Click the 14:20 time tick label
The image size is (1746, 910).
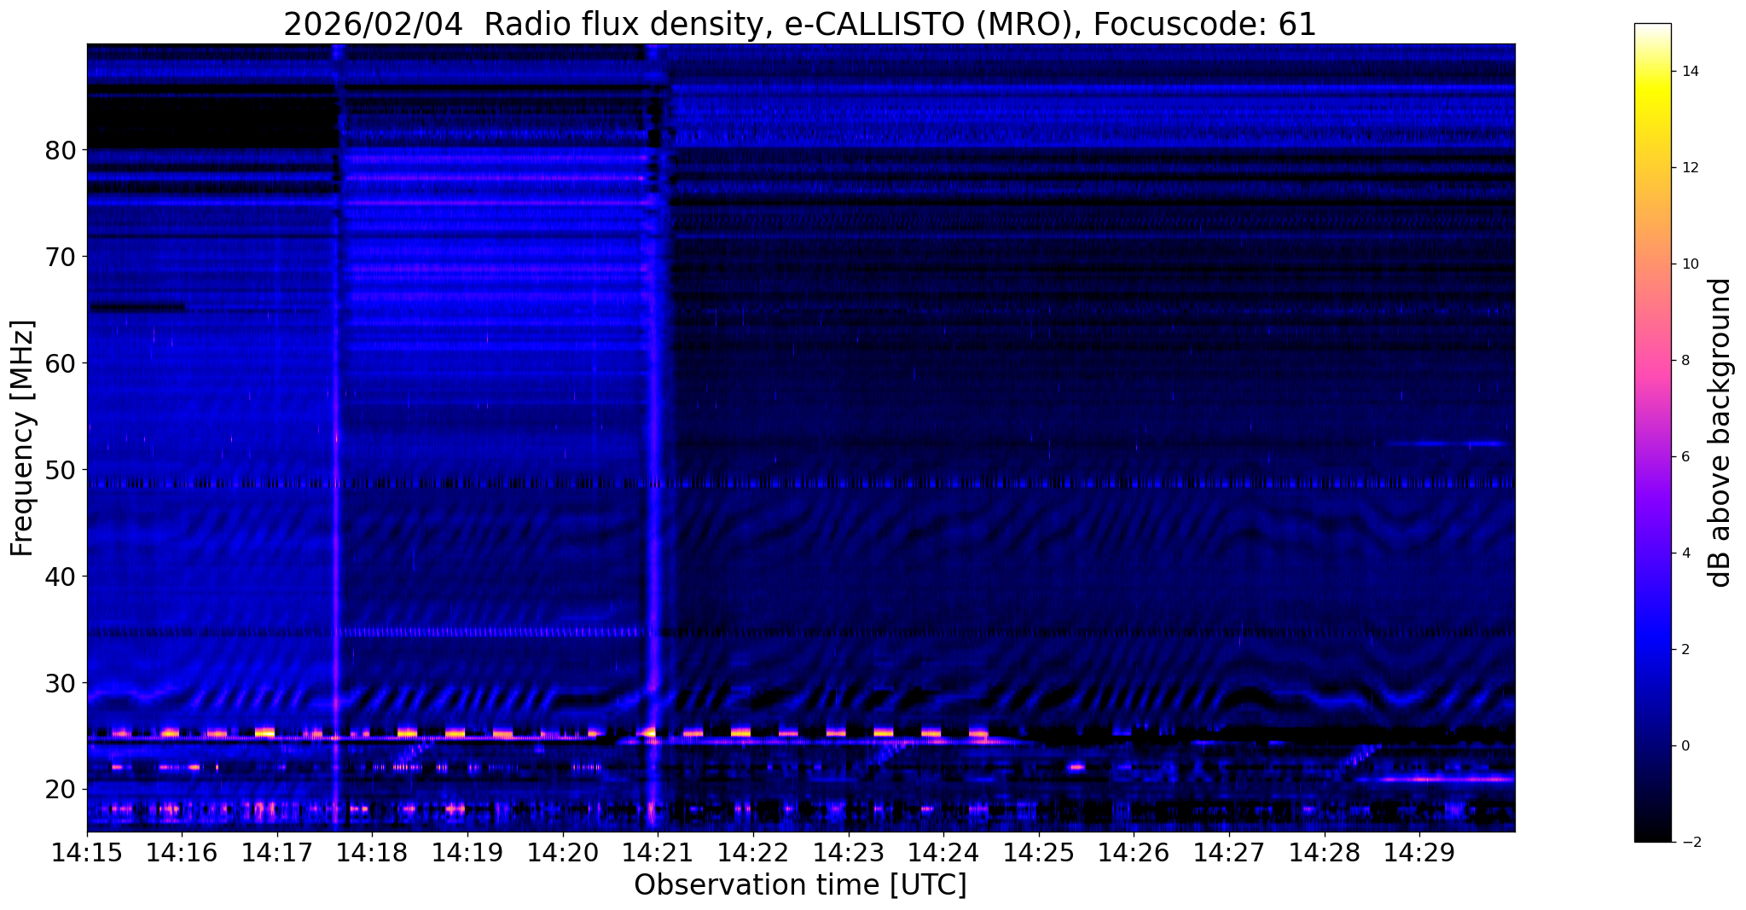562,854
